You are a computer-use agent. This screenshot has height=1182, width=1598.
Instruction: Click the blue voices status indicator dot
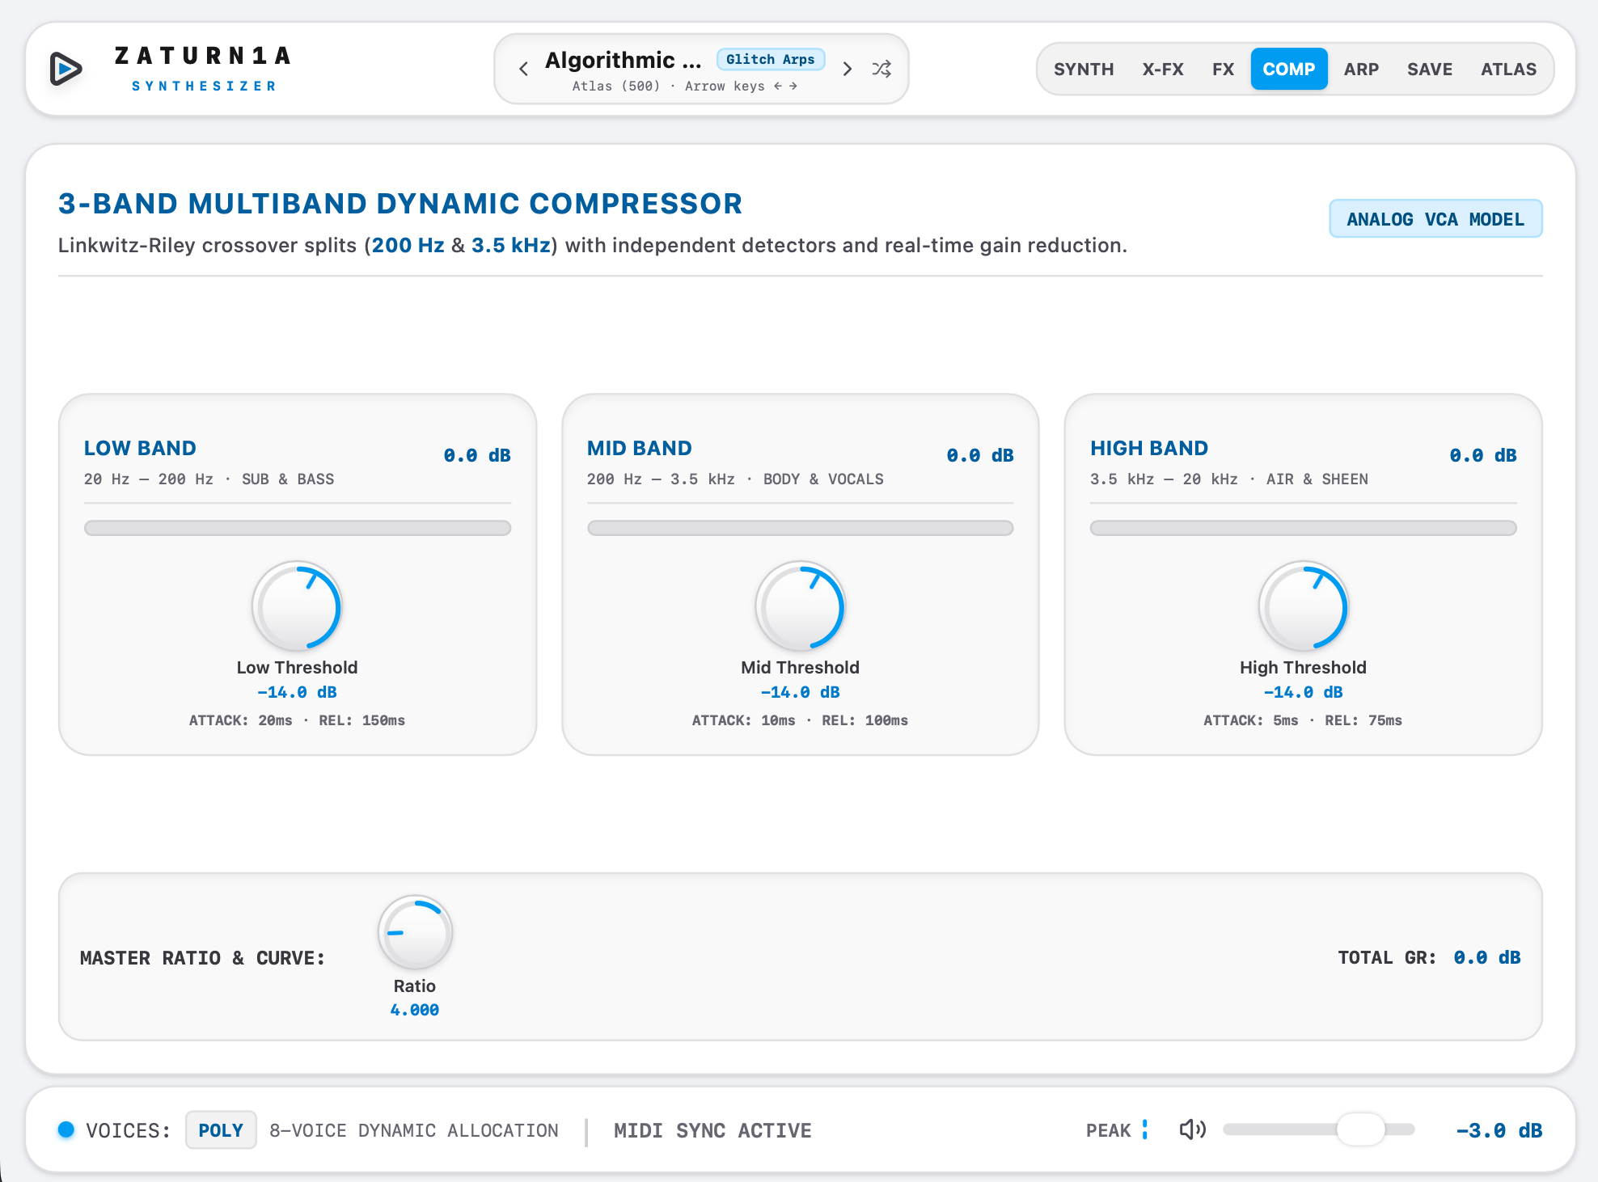[x=66, y=1129]
